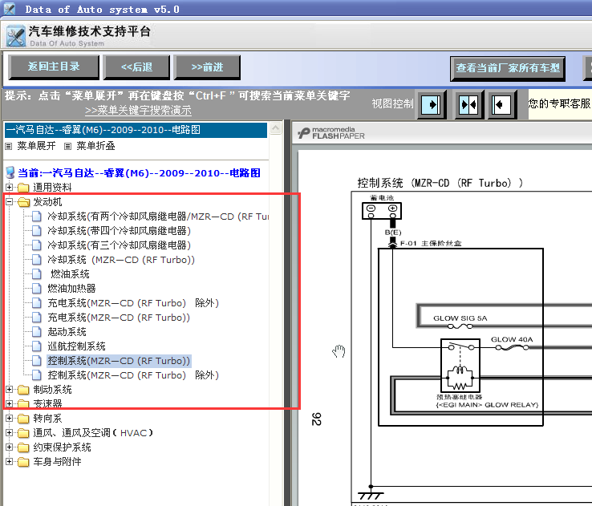The width and height of the screenshot is (592, 506).
Task: Open 充电系统(MZR-CD (RF Turbo) 除外) document
Action: [133, 303]
